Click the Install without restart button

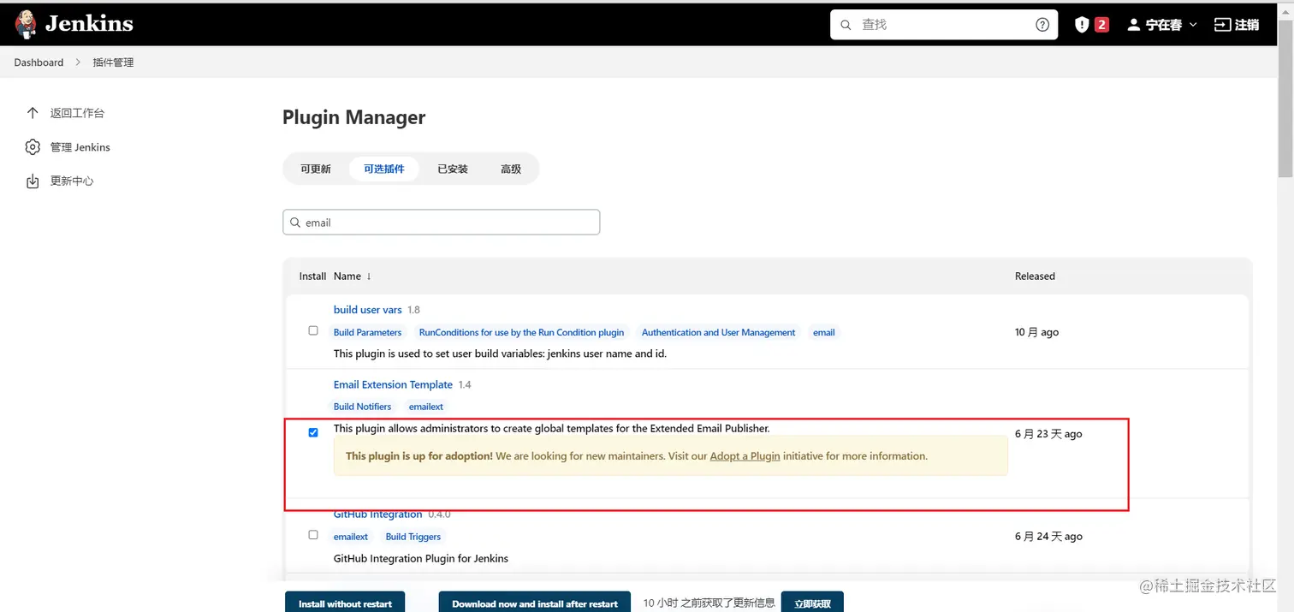(345, 602)
